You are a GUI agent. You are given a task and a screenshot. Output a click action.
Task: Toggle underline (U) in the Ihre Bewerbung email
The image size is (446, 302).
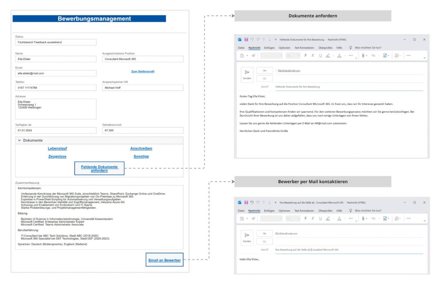click(x=320, y=218)
